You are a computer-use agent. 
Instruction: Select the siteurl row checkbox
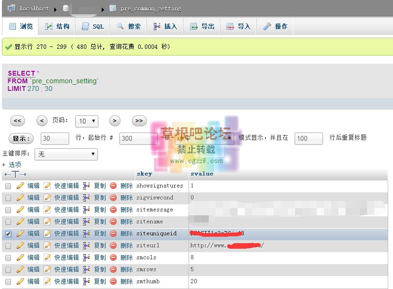[x=8, y=246]
